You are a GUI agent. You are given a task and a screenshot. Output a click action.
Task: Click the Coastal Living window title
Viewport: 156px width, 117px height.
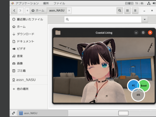coord(104,33)
